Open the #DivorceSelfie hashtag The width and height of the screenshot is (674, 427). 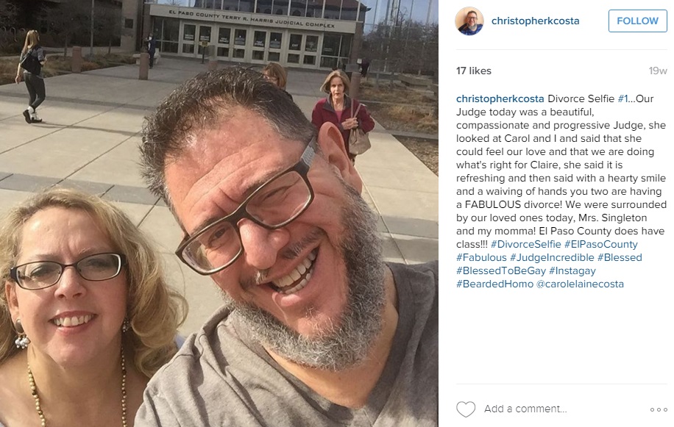pos(525,244)
